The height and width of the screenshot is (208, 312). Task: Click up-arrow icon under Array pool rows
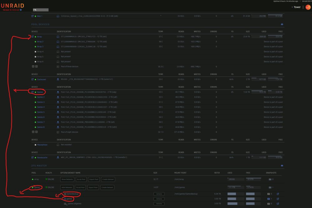pos(37,67)
